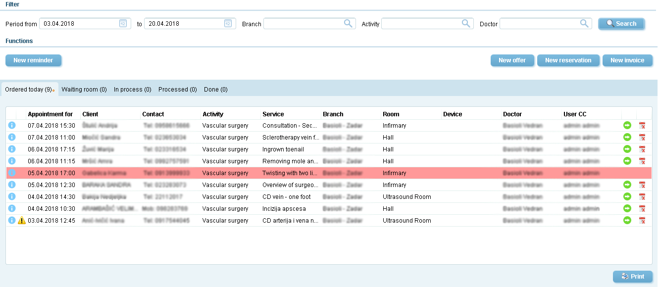
Task: Open Activity lookup search
Action: pyautogui.click(x=466, y=23)
